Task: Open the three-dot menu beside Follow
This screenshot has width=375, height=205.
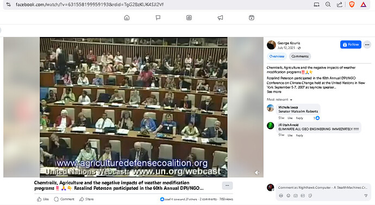Action: coord(367,45)
